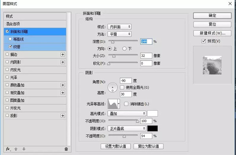
Task: Open the 混合选项 entry
Action: [x=35, y=24]
